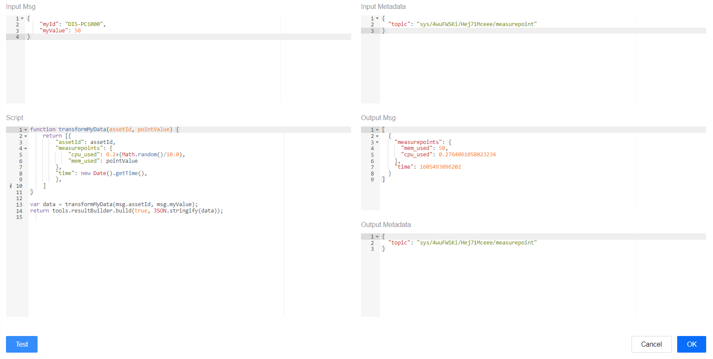This screenshot has height=359, width=713.
Task: Confirm with the OK button
Action: pyautogui.click(x=691, y=344)
